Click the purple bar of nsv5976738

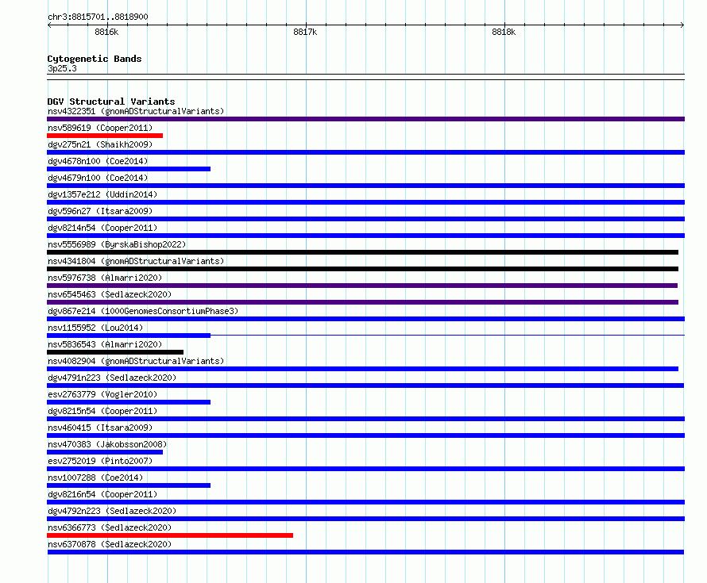click(x=362, y=286)
